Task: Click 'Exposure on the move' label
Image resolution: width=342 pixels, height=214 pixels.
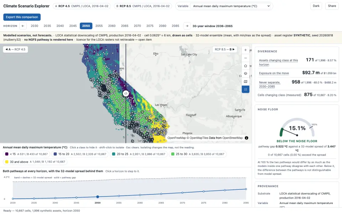Action: point(274,73)
